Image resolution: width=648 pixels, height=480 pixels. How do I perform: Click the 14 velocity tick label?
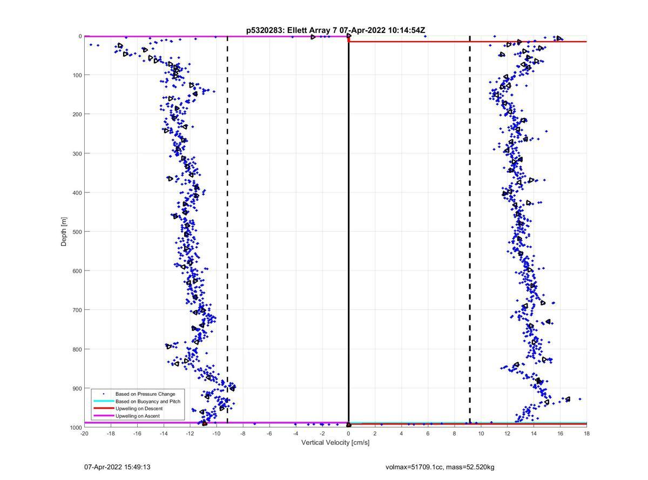click(x=534, y=433)
